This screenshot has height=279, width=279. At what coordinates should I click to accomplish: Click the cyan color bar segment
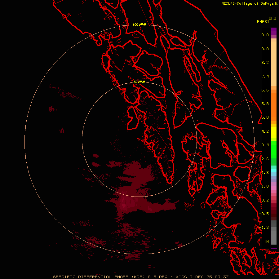(274, 170)
